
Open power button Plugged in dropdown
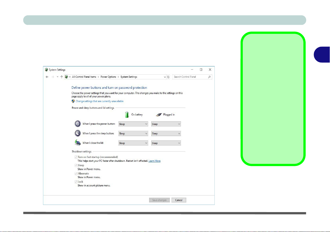166,124
